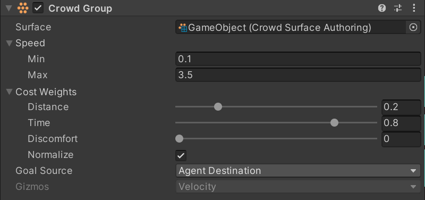
Task: Open the three-dot component options menu
Action: pos(414,8)
